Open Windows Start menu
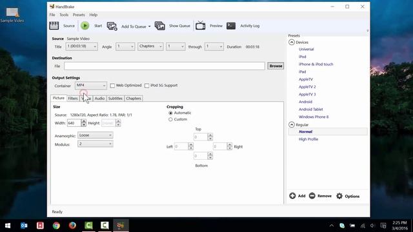 8,226
